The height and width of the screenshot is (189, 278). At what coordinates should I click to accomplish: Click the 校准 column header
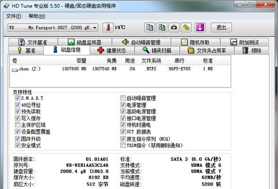tap(208, 61)
